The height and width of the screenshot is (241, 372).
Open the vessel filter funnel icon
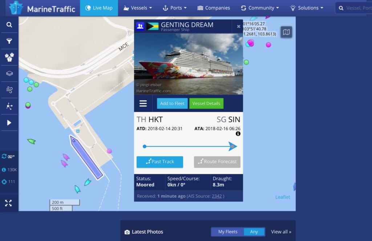click(9, 41)
